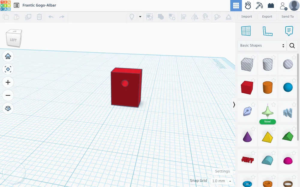Image resolution: width=300 pixels, height=187 pixels.
Task: Click the Align tool icon
Action: click(184, 17)
